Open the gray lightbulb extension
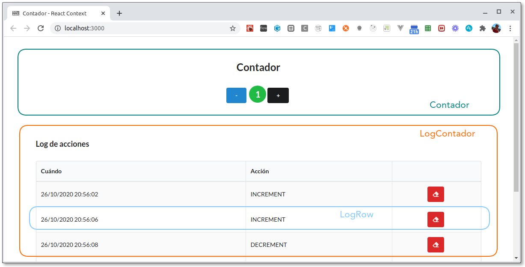Viewport: 525px width, 267px height. 359,28
